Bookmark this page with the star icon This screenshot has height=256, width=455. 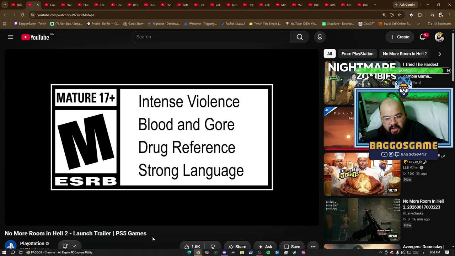399,15
